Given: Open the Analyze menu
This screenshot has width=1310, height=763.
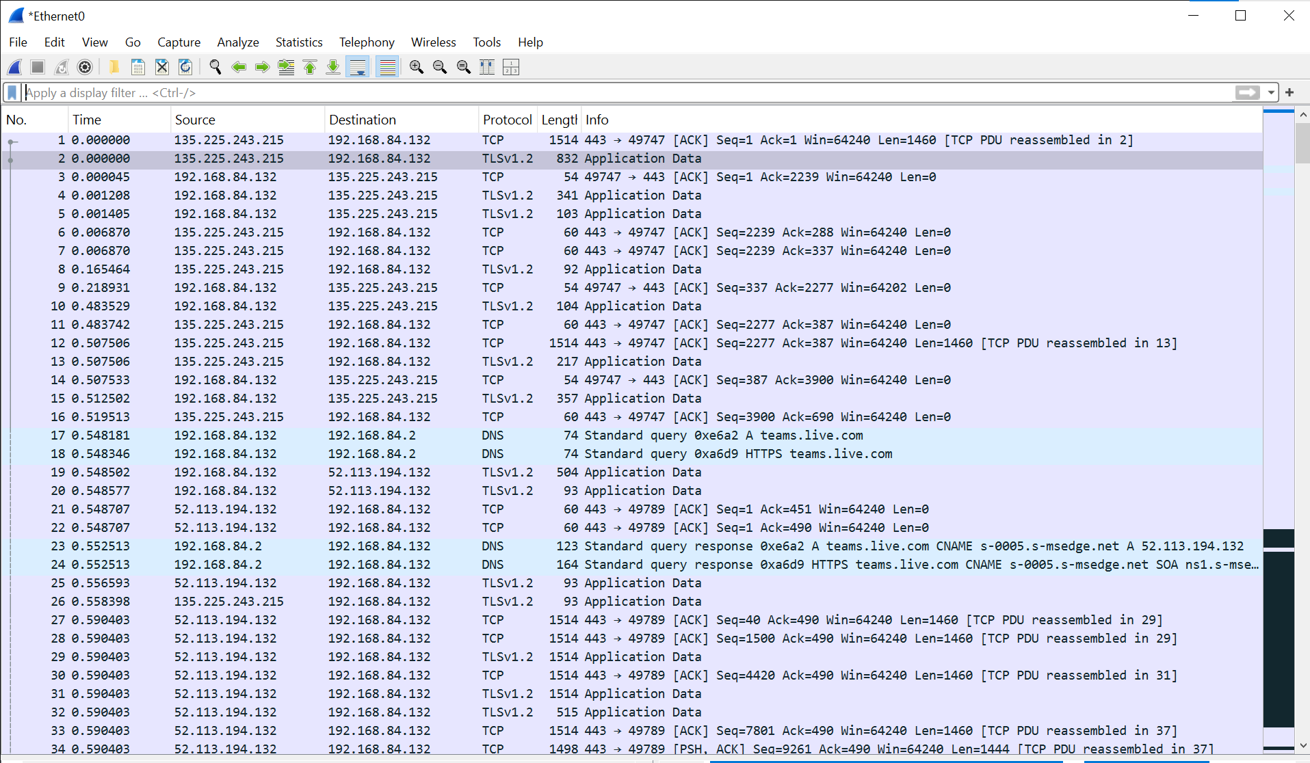Looking at the screenshot, I should point(237,42).
